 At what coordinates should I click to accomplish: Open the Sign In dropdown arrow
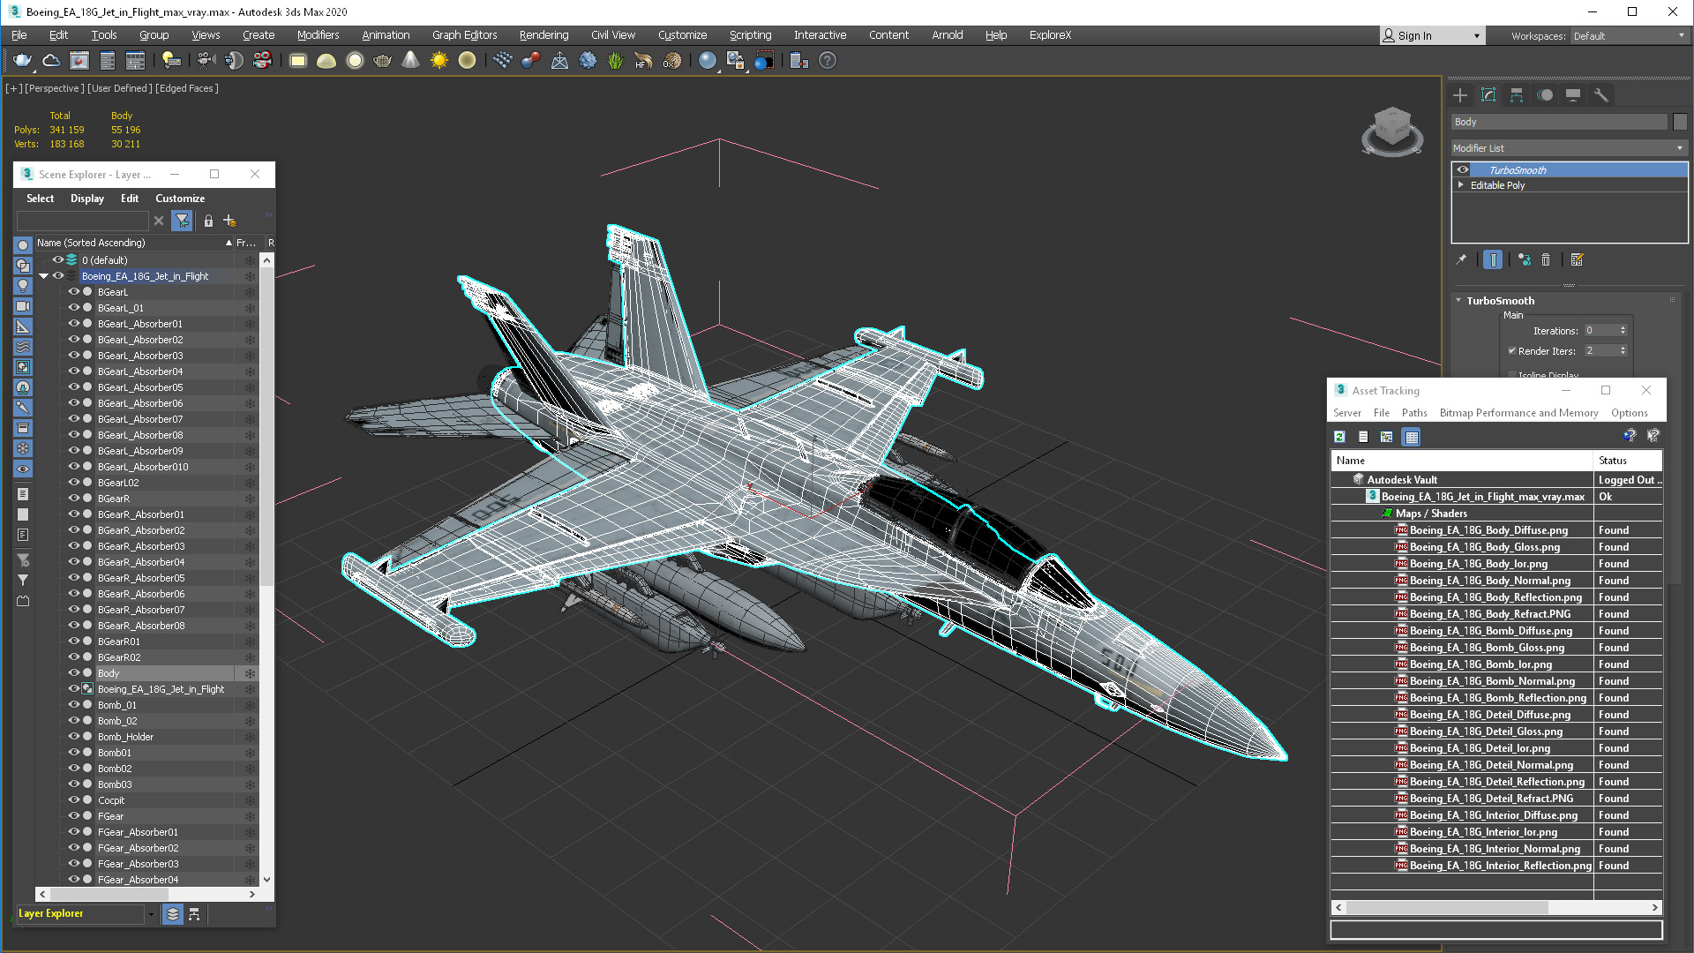pos(1477,36)
